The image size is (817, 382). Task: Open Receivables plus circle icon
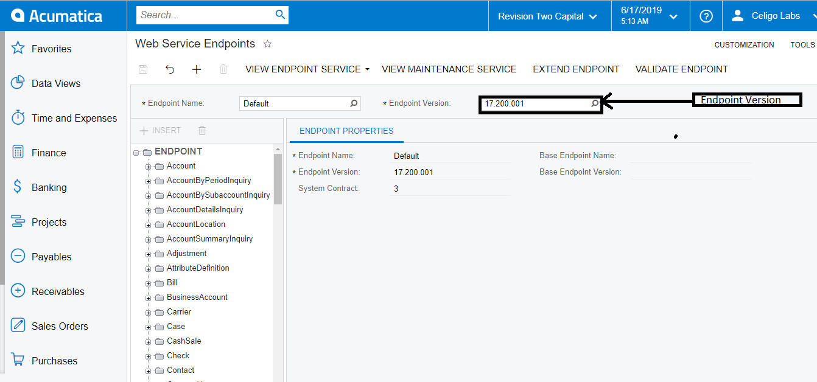pos(18,291)
